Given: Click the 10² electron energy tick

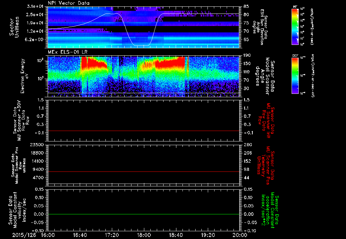Looking at the screenshot, I should click(40, 60).
